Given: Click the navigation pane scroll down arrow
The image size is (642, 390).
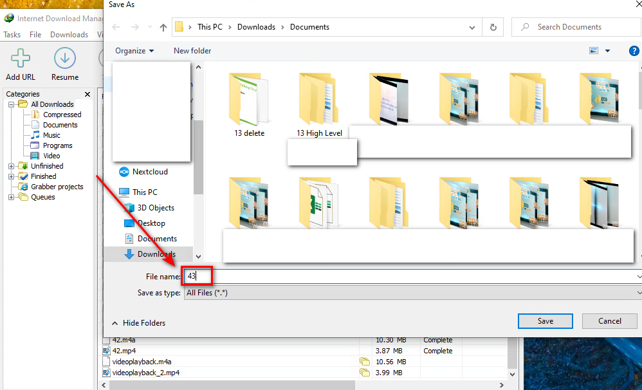Looking at the screenshot, I should click(199, 257).
